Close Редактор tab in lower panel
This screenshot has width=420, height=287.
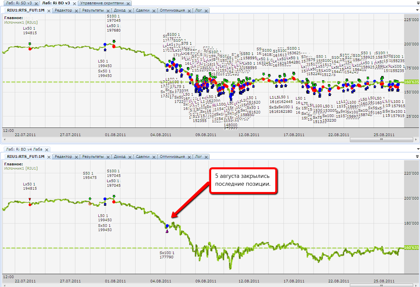(76, 157)
